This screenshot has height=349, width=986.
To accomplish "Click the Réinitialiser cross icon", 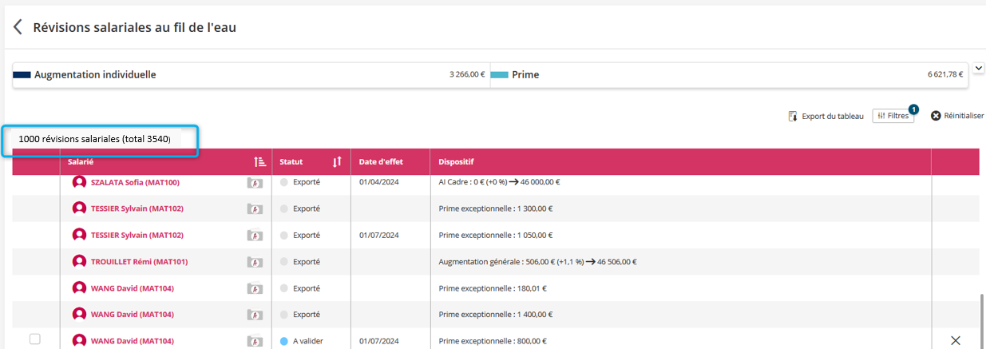I will pyautogui.click(x=936, y=116).
